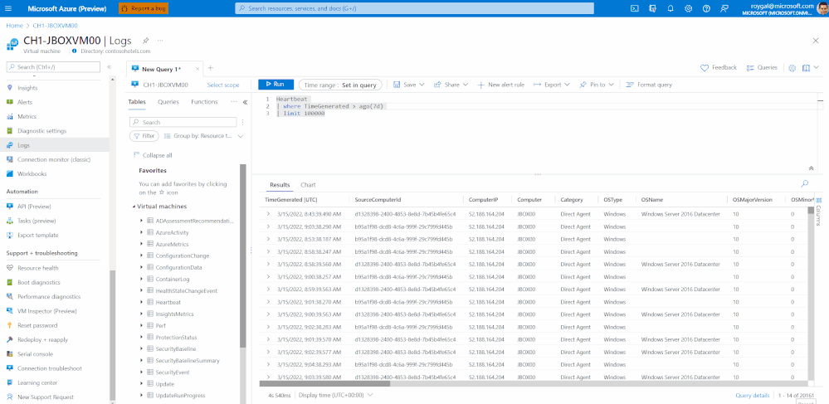829x404 pixels.
Task: Open the Save dropdown
Action: pyautogui.click(x=409, y=85)
